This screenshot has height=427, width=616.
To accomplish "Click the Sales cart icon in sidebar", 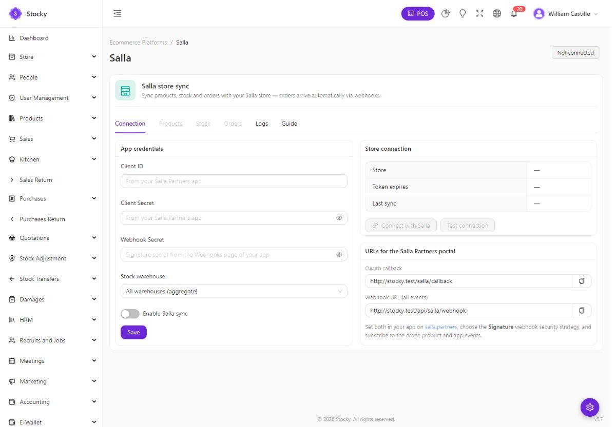I will coord(12,139).
